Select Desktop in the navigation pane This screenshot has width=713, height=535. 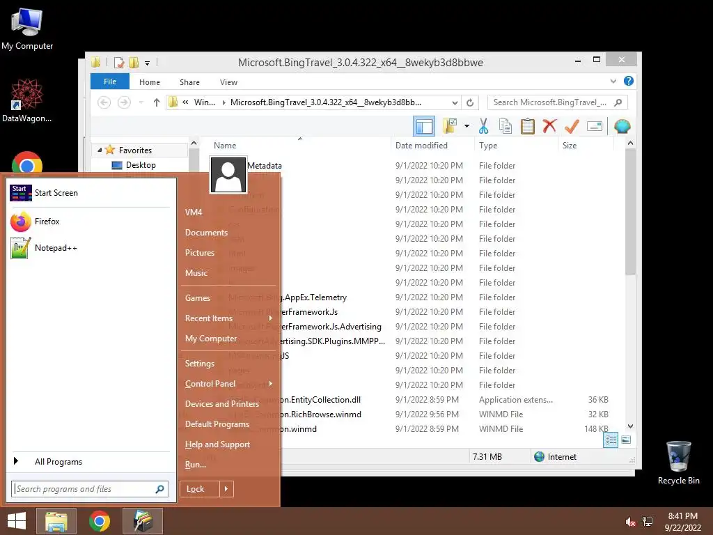point(141,164)
